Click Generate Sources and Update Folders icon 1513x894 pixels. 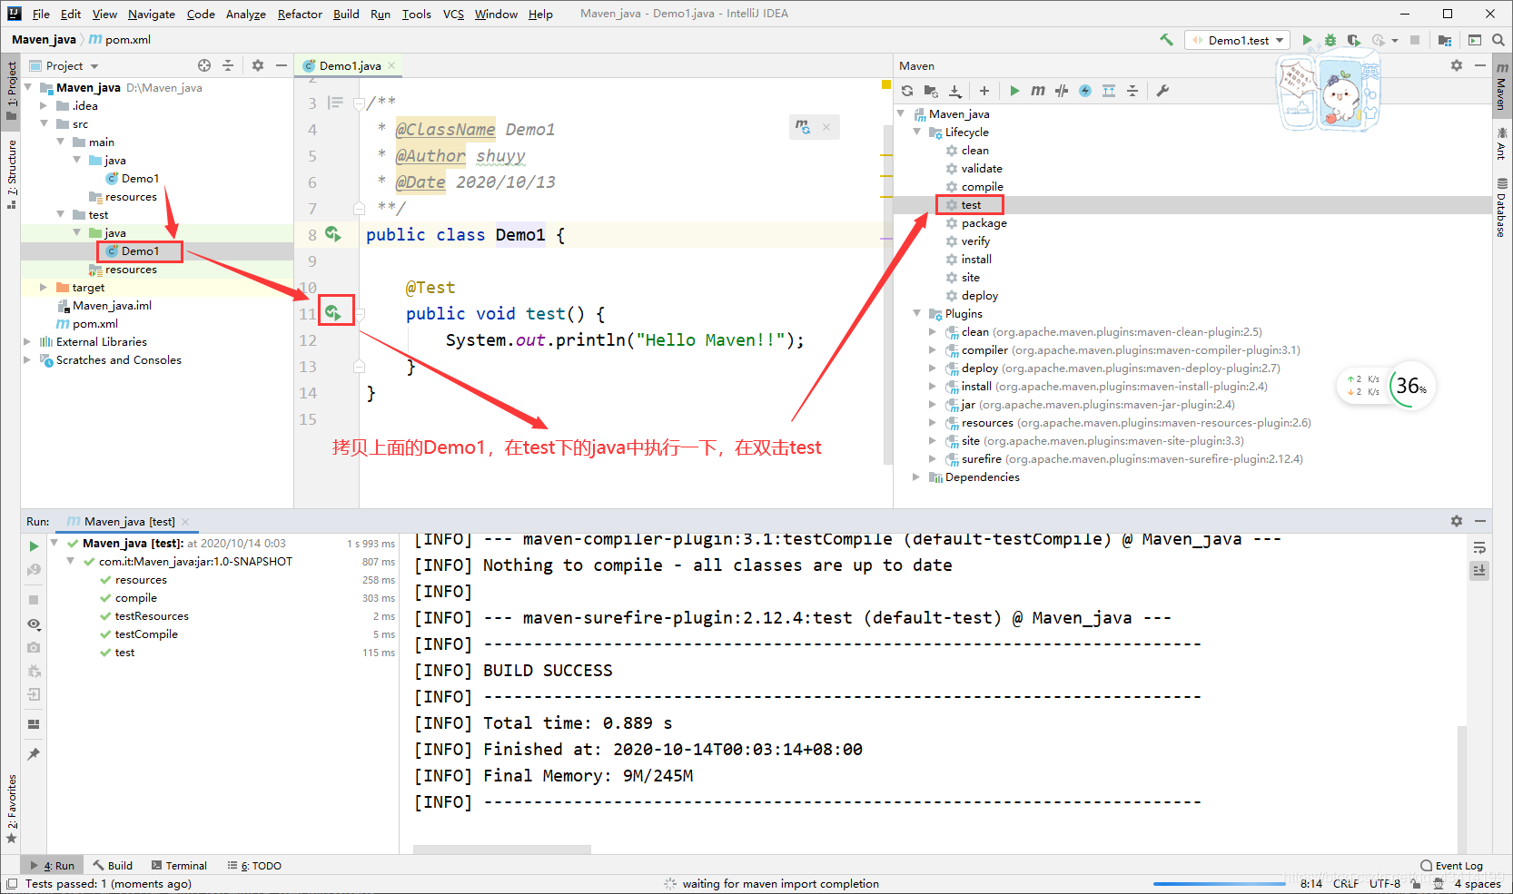pos(931,91)
